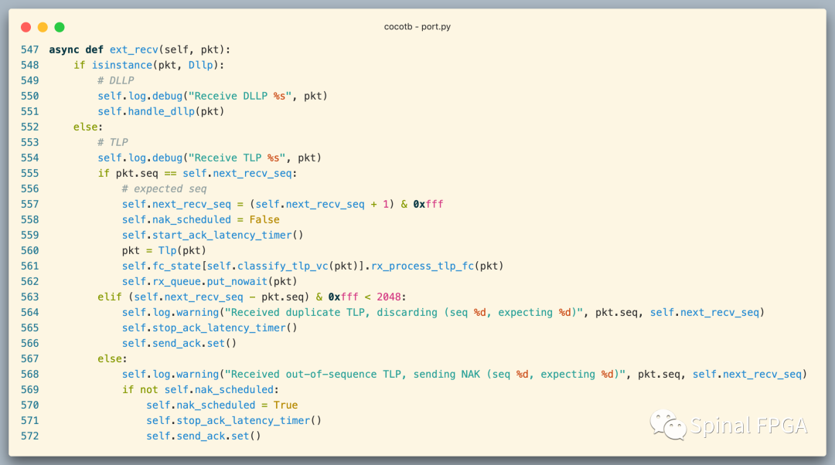Click line number 547
Image resolution: width=835 pixels, height=465 pixels.
coord(30,49)
